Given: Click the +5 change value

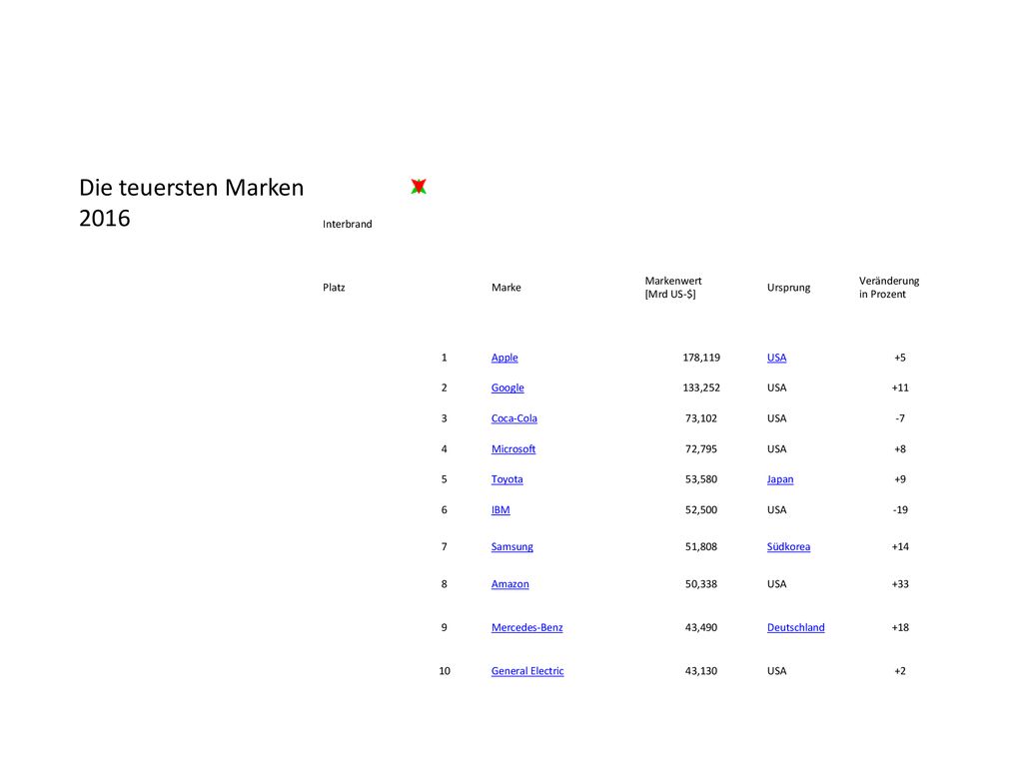Looking at the screenshot, I should 900,358.
